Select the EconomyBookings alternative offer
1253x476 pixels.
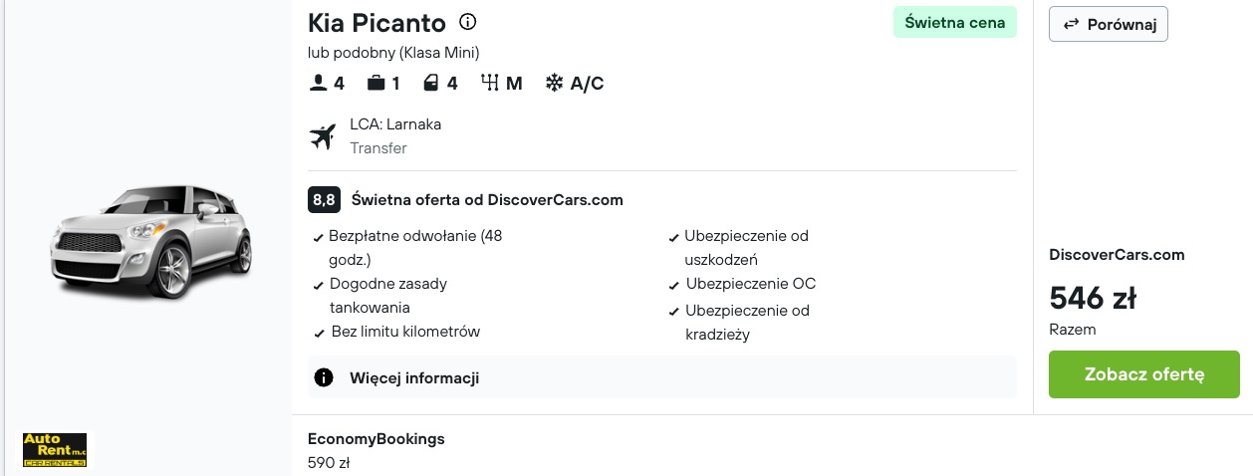tap(376, 438)
